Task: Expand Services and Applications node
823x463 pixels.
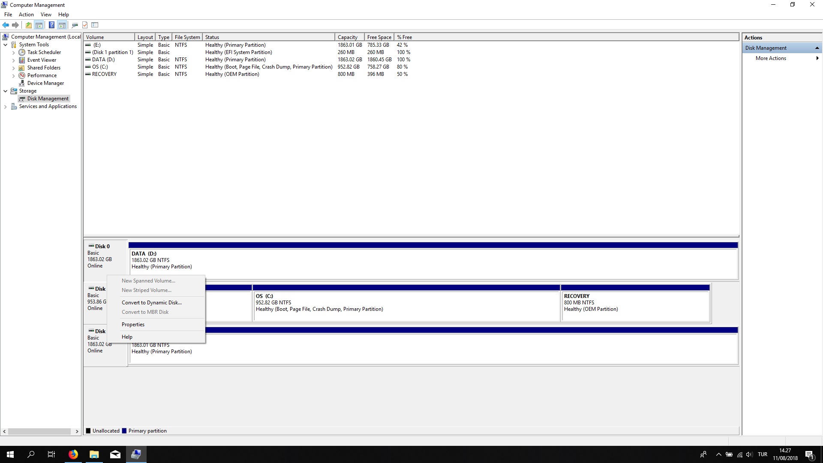Action: pos(5,107)
